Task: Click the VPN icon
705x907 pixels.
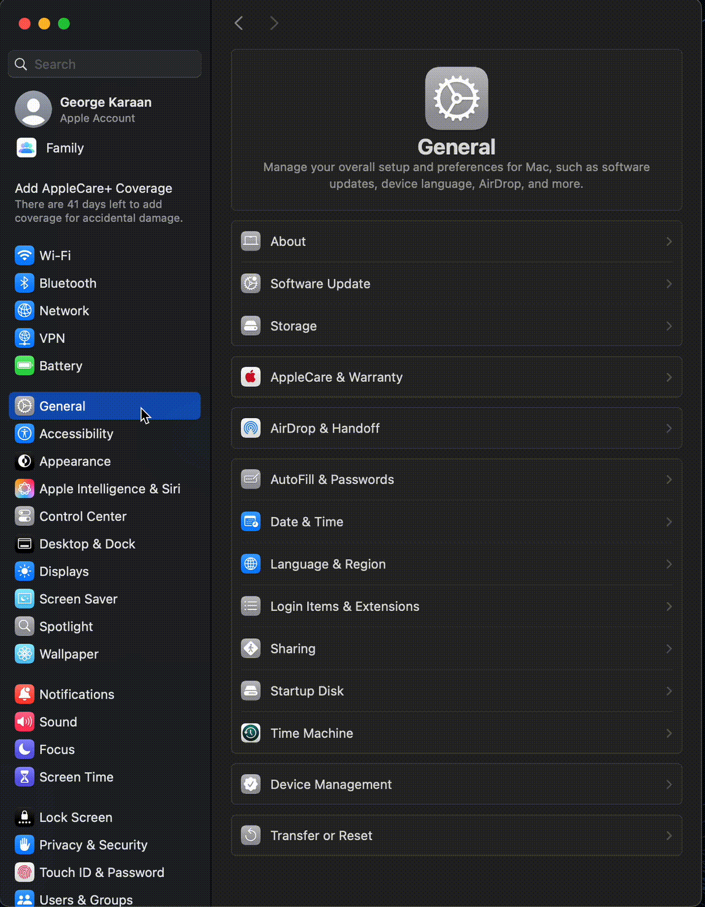Action: coord(24,338)
